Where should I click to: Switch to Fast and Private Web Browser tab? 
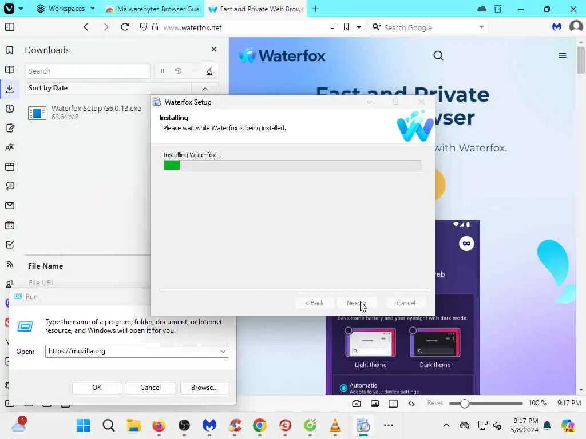pos(256,9)
